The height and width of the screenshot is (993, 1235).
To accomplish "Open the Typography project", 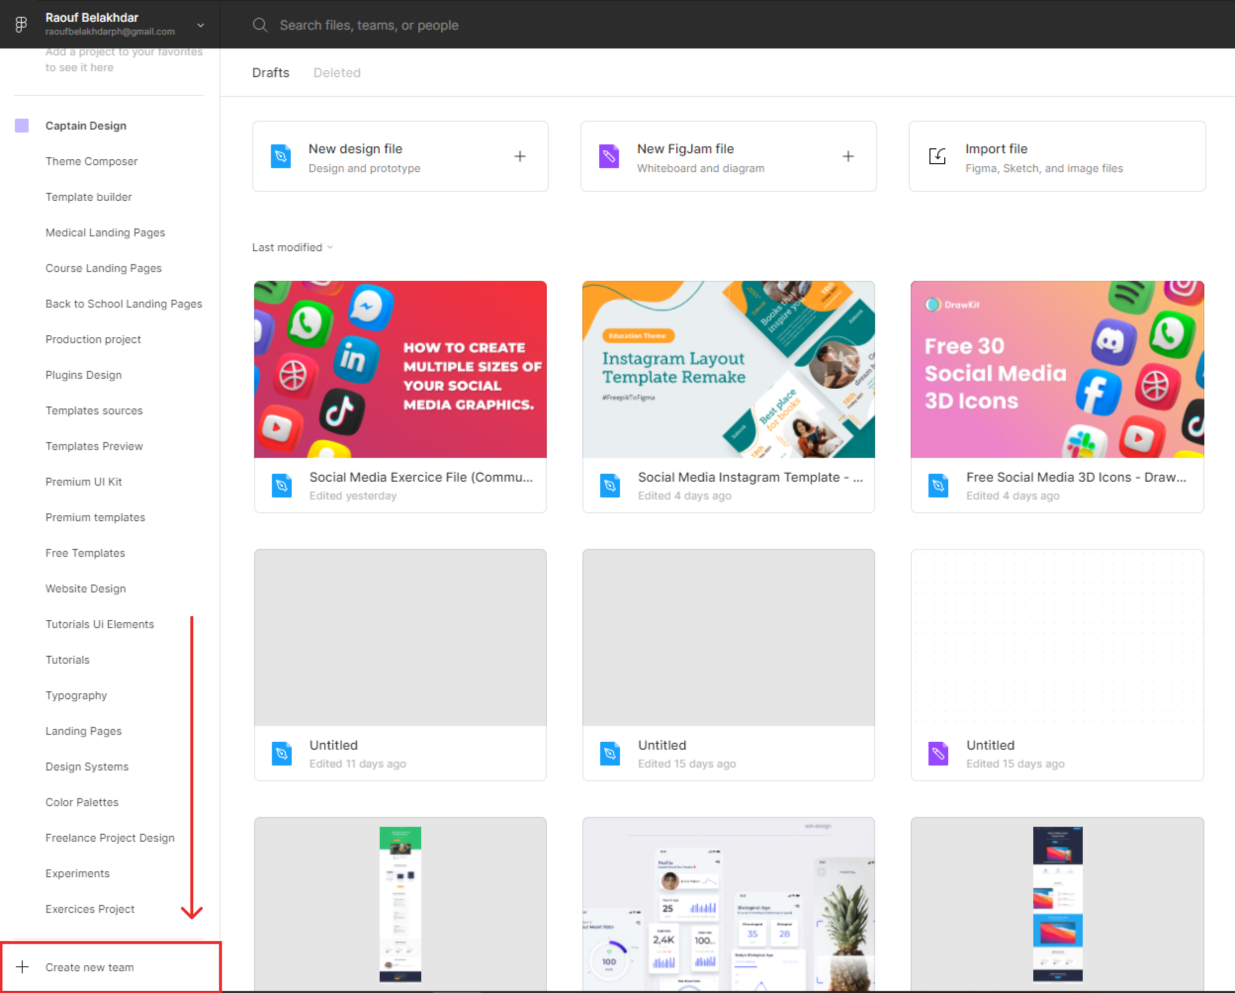I will coord(77,695).
